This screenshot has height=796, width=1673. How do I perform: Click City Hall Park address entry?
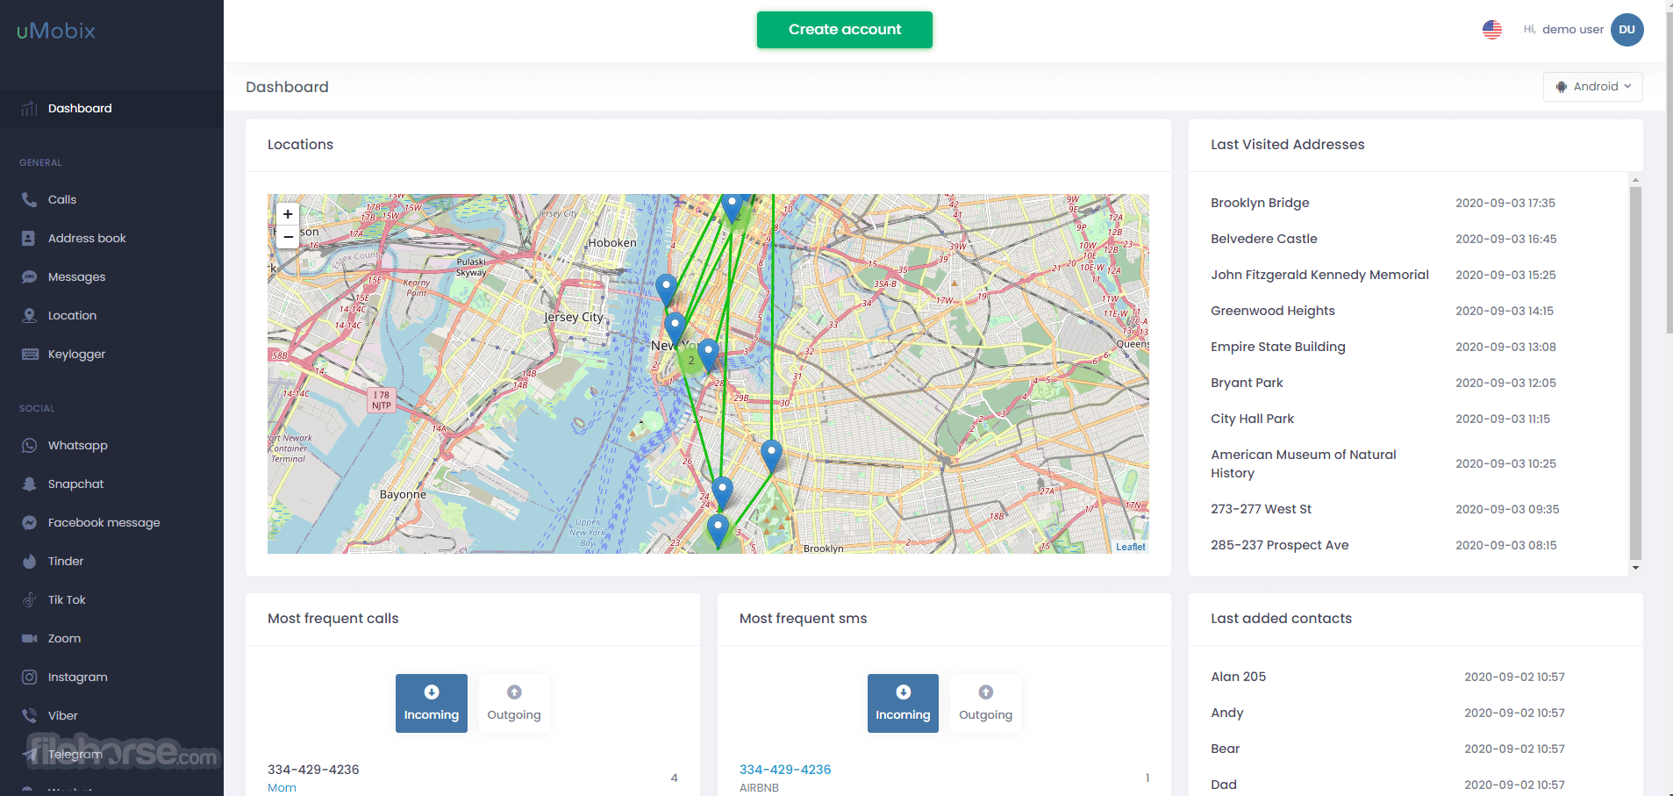[1252, 419]
